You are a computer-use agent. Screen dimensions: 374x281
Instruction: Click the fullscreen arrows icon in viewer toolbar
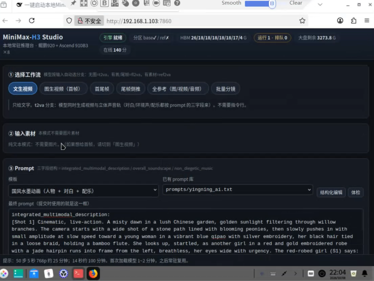84,3
